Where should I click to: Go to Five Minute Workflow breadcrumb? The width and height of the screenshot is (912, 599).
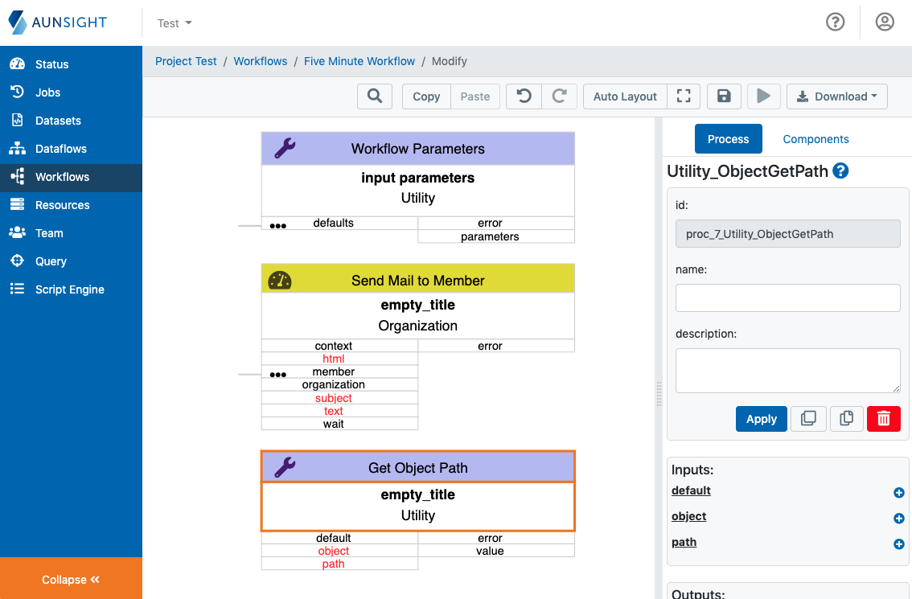(359, 61)
